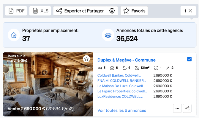Click the 2 690 000 € price beside FNAIM
The height and width of the screenshot is (118, 199).
click(162, 80)
